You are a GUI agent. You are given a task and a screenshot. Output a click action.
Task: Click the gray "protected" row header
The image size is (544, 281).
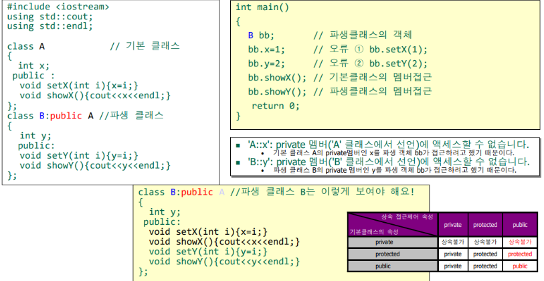(x=392, y=254)
